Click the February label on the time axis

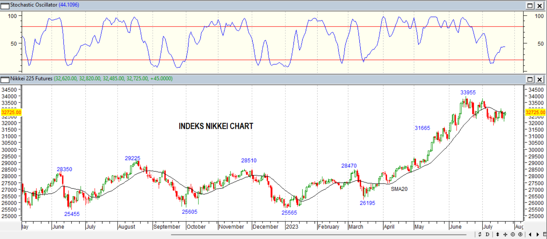click(329, 227)
